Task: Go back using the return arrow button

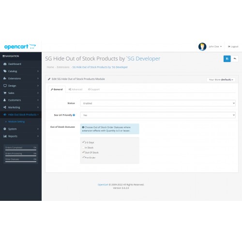Action: [235, 59]
